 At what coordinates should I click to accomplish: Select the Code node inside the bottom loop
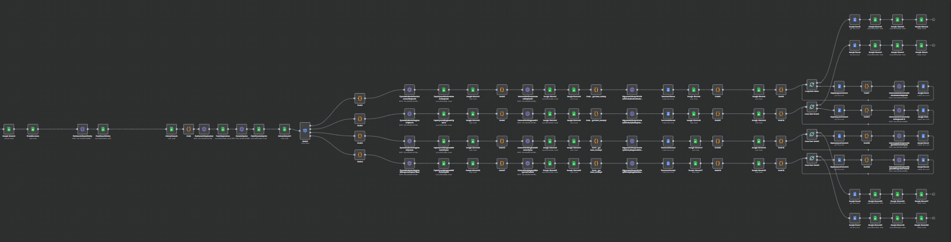[866, 159]
